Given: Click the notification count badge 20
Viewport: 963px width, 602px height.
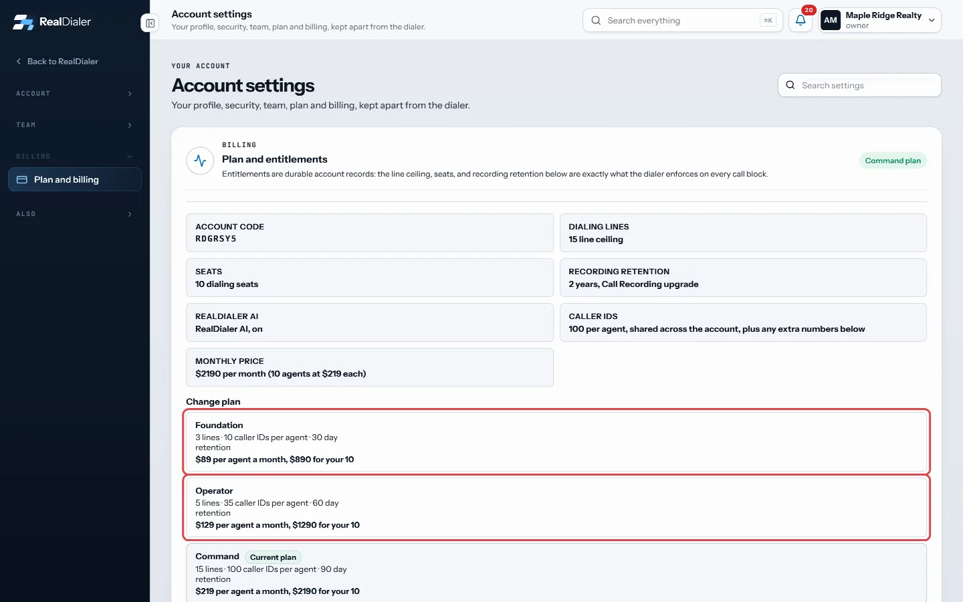Looking at the screenshot, I should click(x=809, y=10).
